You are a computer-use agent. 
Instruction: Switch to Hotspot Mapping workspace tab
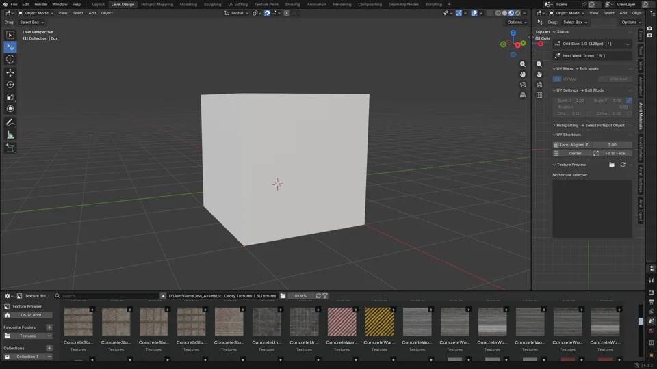(157, 4)
